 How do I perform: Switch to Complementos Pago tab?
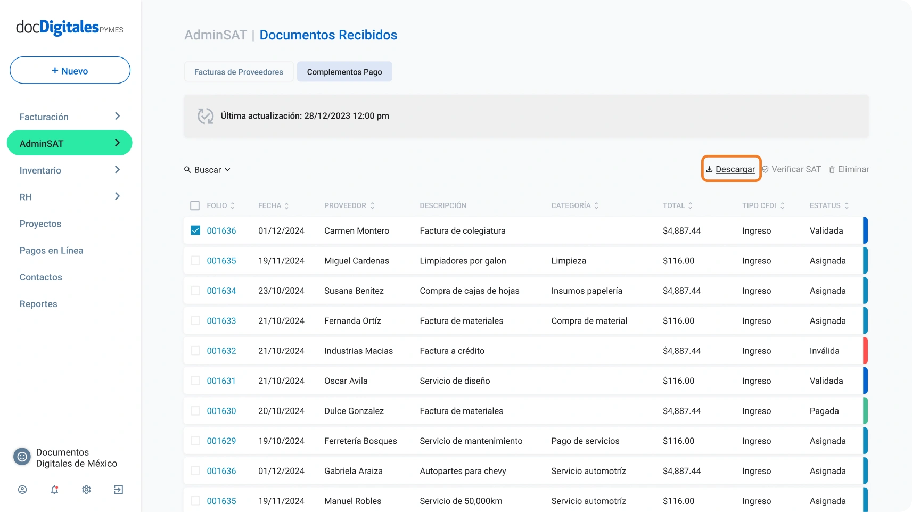click(x=344, y=72)
